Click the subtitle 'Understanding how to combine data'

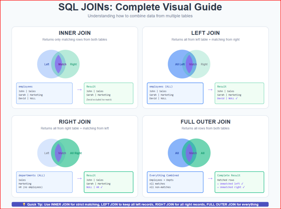(x=140, y=16)
